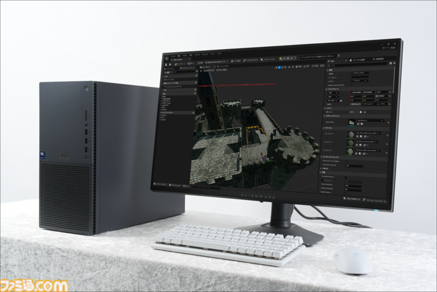Open the Rotation type dropdown
The width and height of the screenshot is (437, 292).
pos(333,97)
